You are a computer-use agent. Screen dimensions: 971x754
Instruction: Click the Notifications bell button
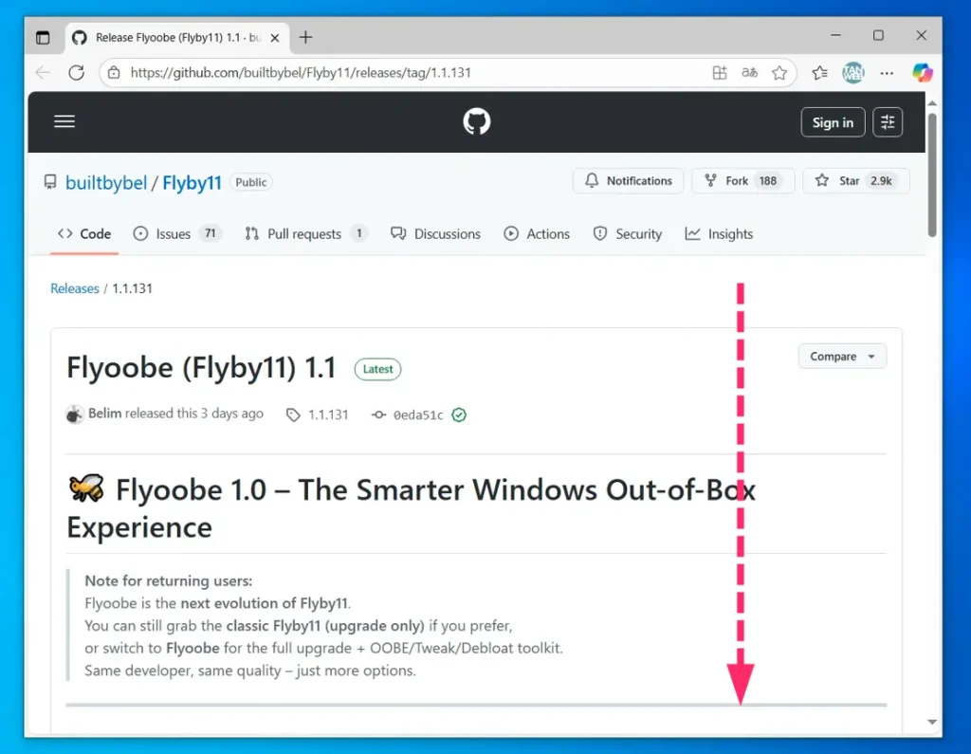(x=628, y=181)
